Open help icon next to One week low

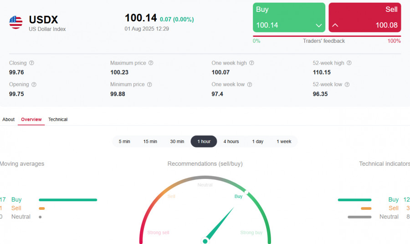click(x=250, y=85)
